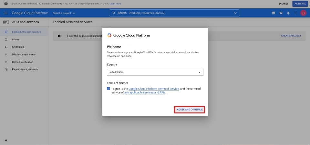Open Cloud Shell terminal icon
Screen dimensions: 310x145
pos(273,13)
